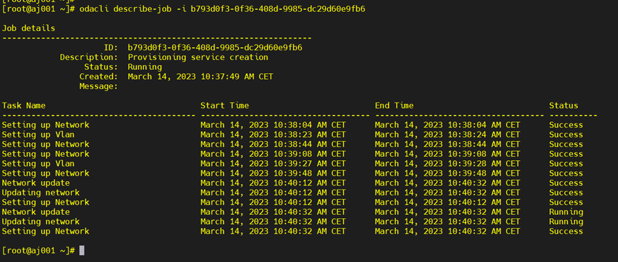Click the 10:38:04 AM start time in the first row
The image size is (618, 262).
coord(273,125)
